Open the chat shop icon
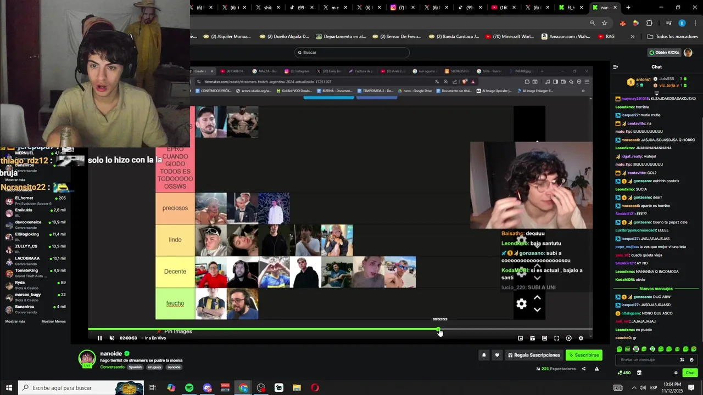This screenshot has width=703, height=395. [x=639, y=373]
